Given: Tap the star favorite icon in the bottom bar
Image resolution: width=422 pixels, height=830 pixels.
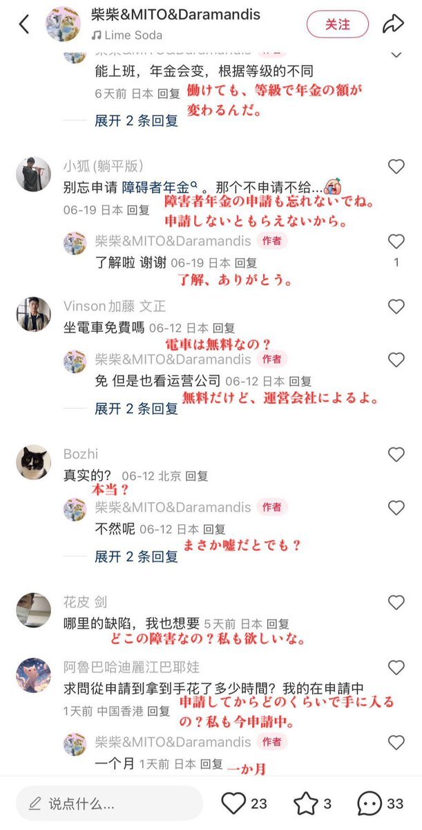Looking at the screenshot, I should click(x=305, y=803).
